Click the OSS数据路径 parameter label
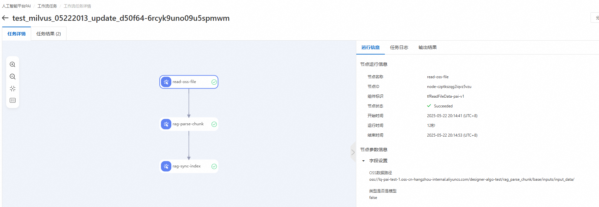 coord(381,173)
